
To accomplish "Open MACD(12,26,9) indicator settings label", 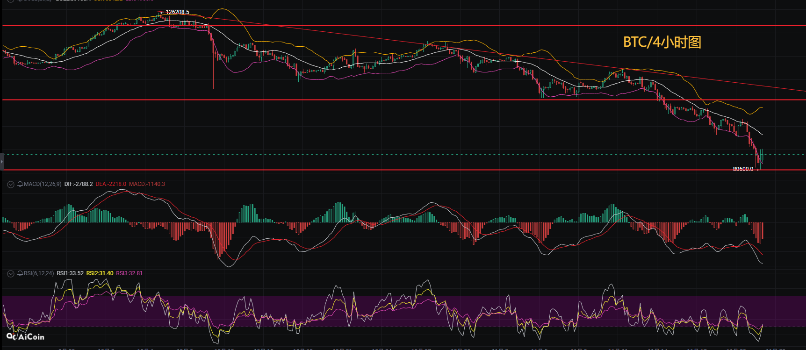I will pyautogui.click(x=43, y=184).
